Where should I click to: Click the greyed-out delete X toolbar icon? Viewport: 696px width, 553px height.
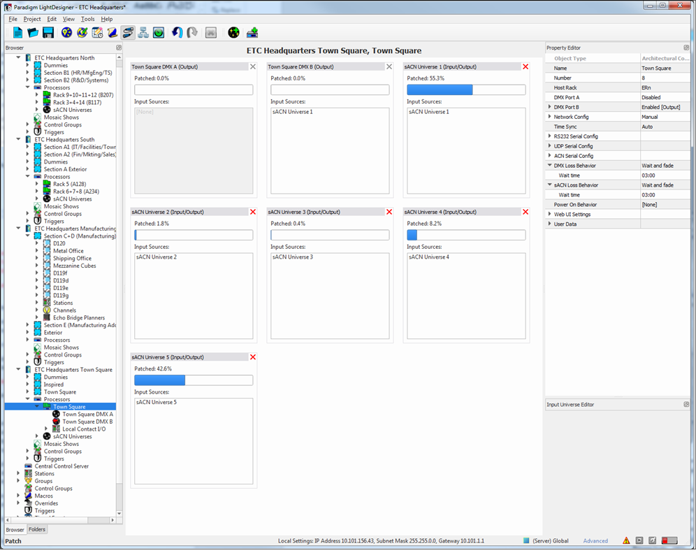(x=211, y=32)
